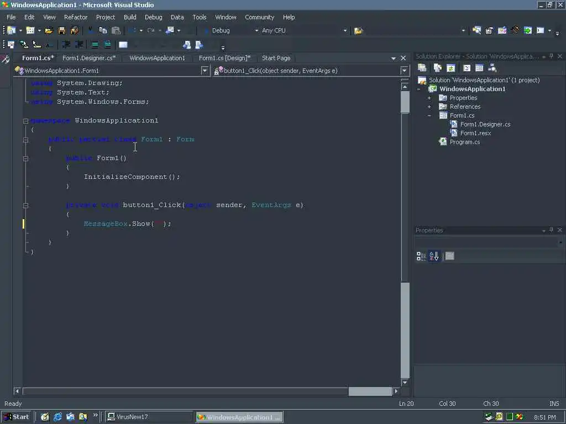The height and width of the screenshot is (424, 566).
Task: Open the File menu
Action: [x=11, y=17]
